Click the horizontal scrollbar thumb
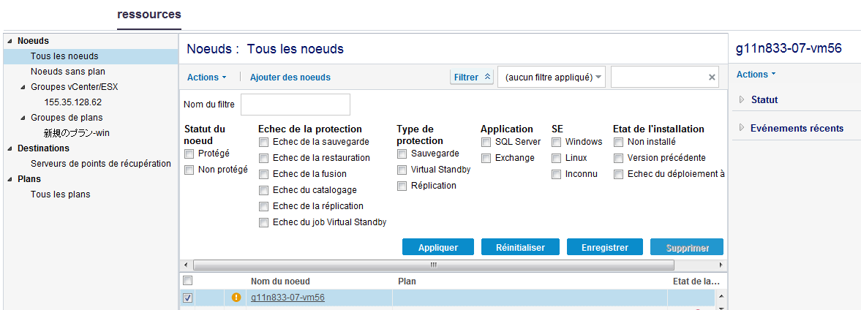 click(x=433, y=265)
